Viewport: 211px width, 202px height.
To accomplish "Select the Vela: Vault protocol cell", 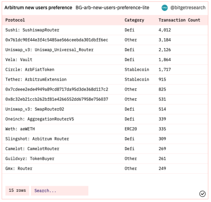I will click(19, 60).
